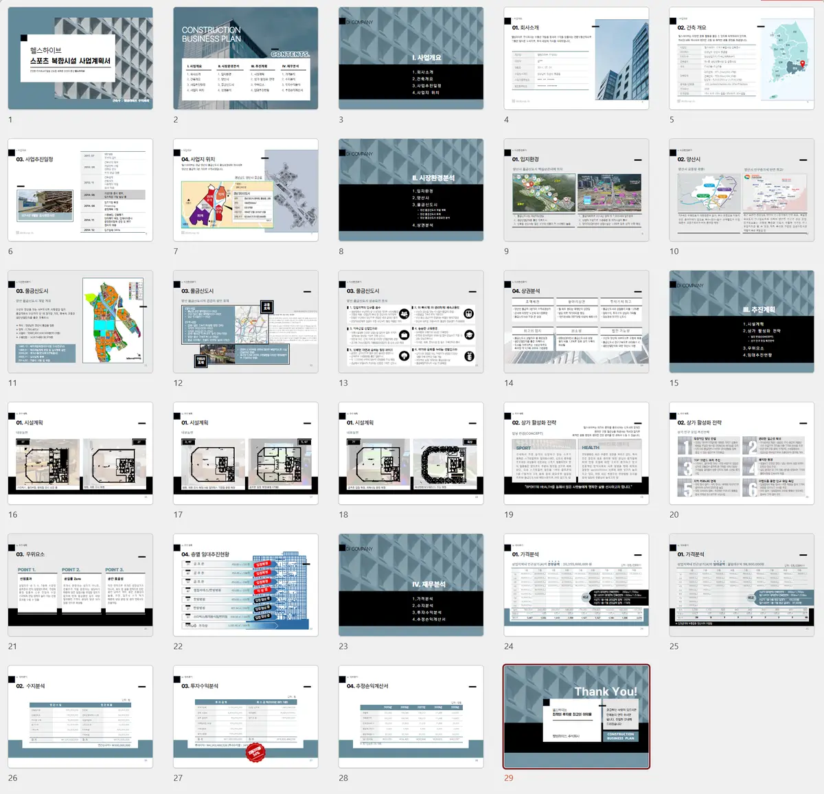Click slide 4 titled '01. 회사소개'

[576, 58]
